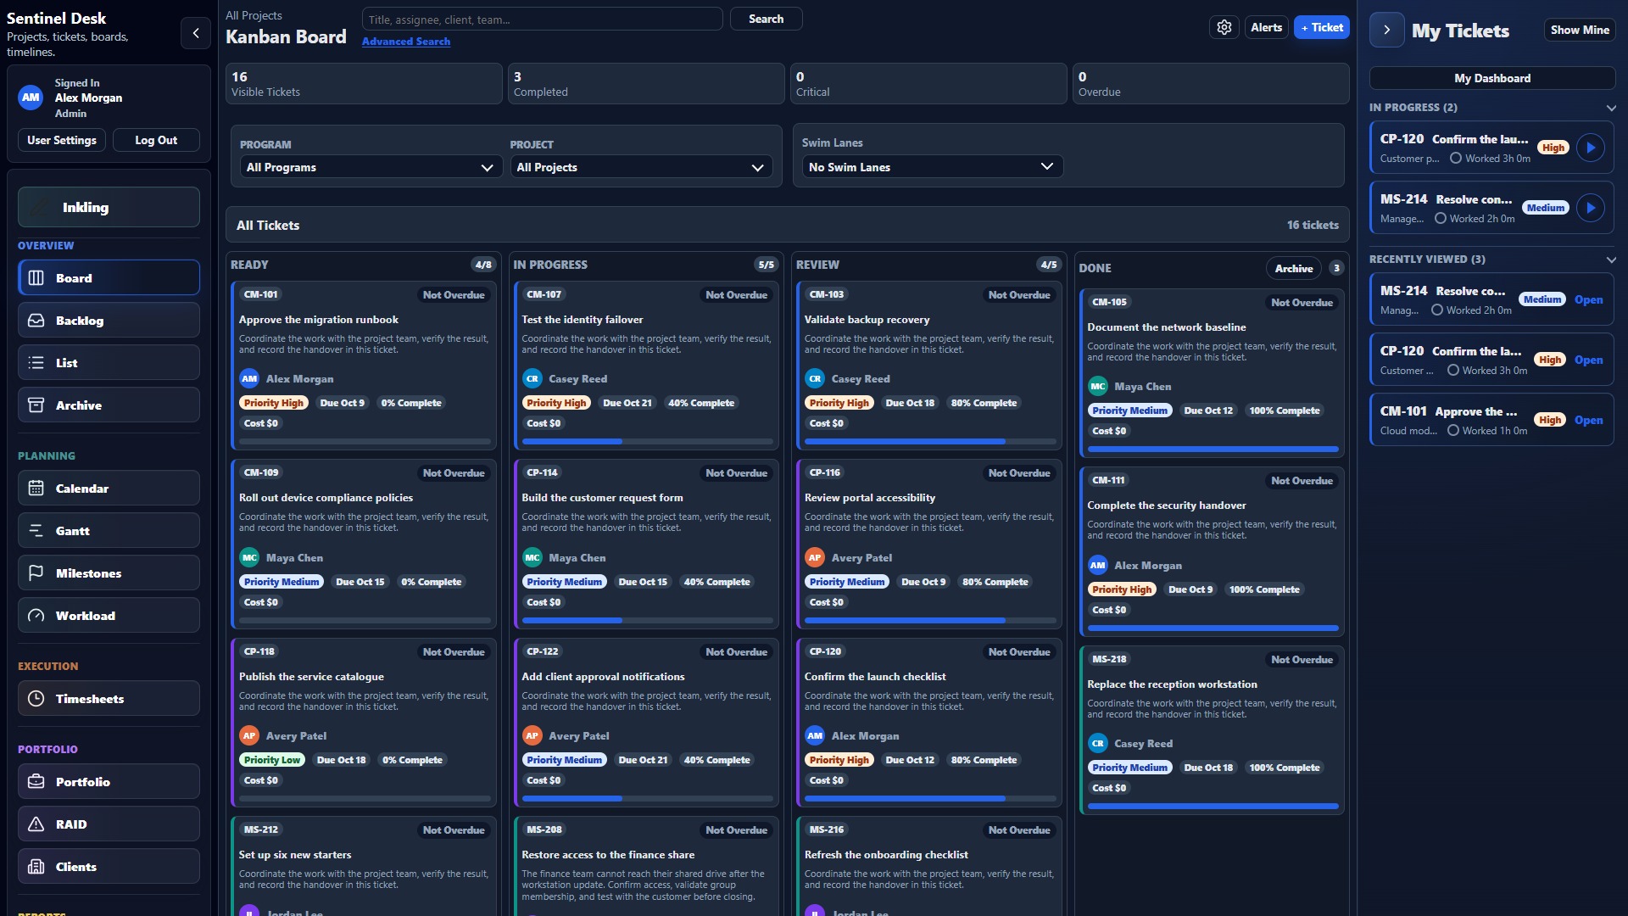Start timer on MS-214 in progress ticket
Viewport: 1628px width, 916px height.
point(1591,208)
